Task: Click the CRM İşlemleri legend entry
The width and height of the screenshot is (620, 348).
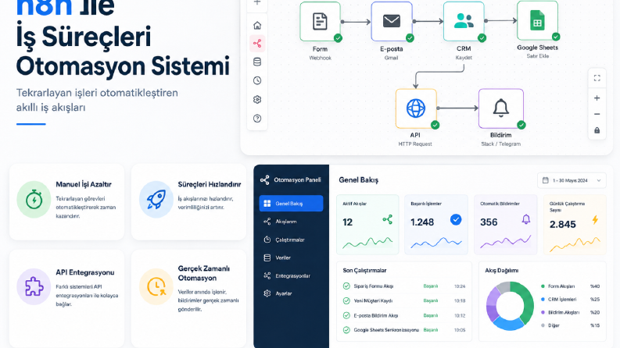Action: pos(570,300)
